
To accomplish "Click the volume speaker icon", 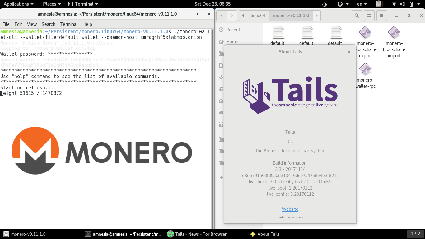I will (x=403, y=4).
